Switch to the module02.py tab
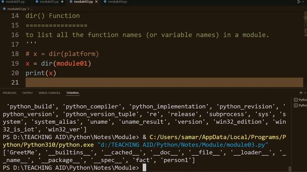This screenshot has height=172, width=307. click(49, 2)
